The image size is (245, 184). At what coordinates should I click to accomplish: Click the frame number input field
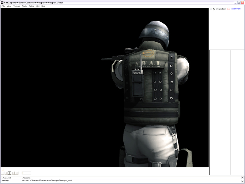(26, 173)
